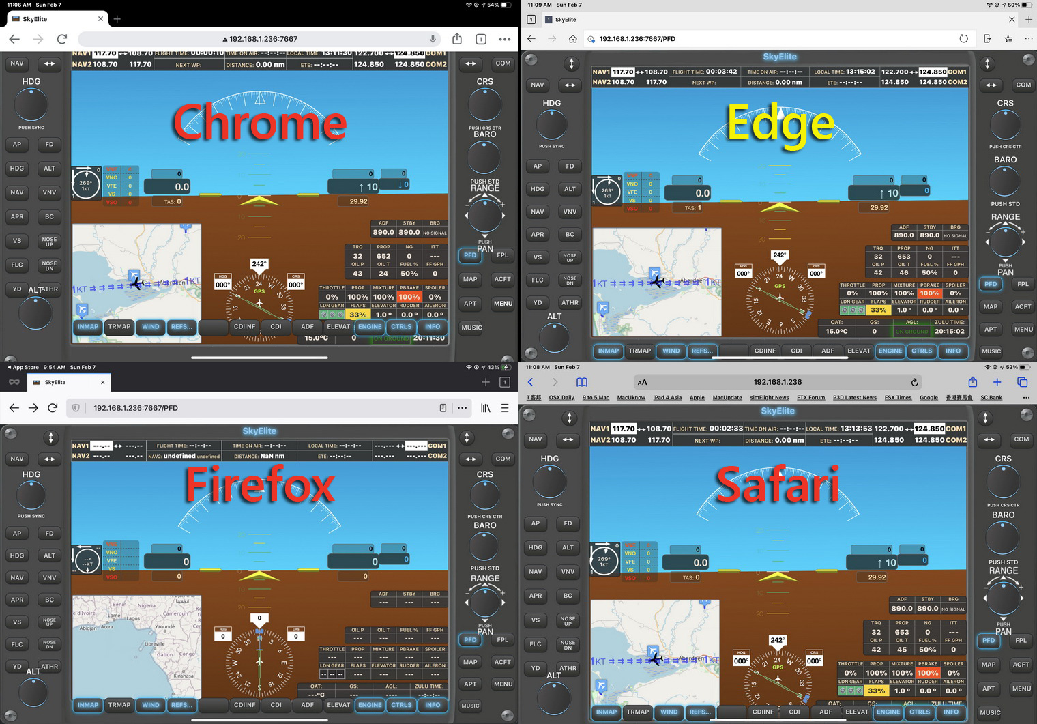Click the Apple bookmark link in Safari's favorites bar
Screen dimensions: 1037x724
[x=697, y=398]
